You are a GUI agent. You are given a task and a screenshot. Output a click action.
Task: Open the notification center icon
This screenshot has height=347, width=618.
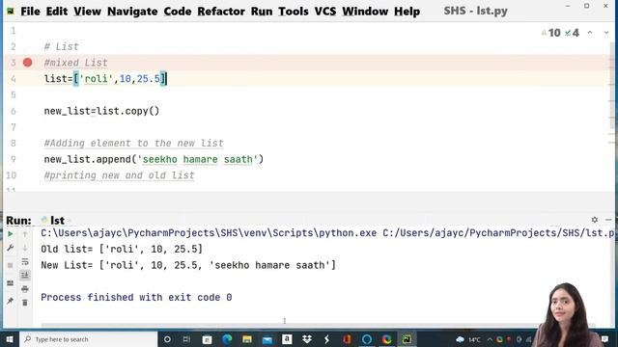click(x=604, y=339)
